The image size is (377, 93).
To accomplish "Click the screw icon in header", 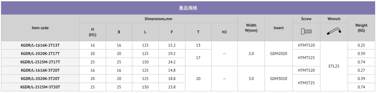I will [x=306, y=32].
